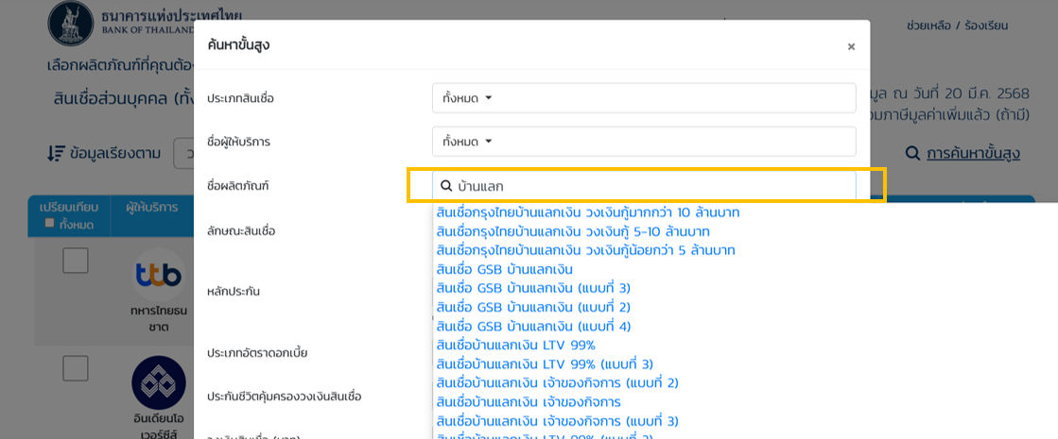The image size is (1058, 439).
Task: Open the ประเภทสินเชื่อ dropdown
Action: [x=644, y=98]
